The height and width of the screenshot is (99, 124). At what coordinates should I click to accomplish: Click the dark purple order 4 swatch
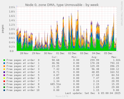click(4, 72)
